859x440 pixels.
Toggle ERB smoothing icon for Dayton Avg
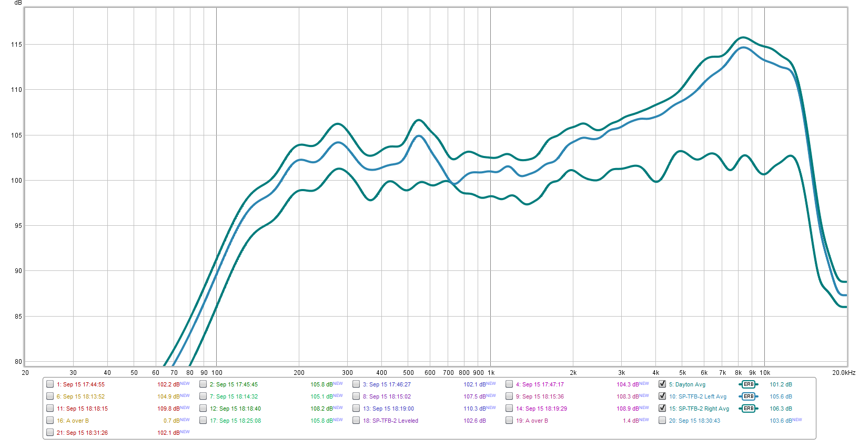point(748,384)
